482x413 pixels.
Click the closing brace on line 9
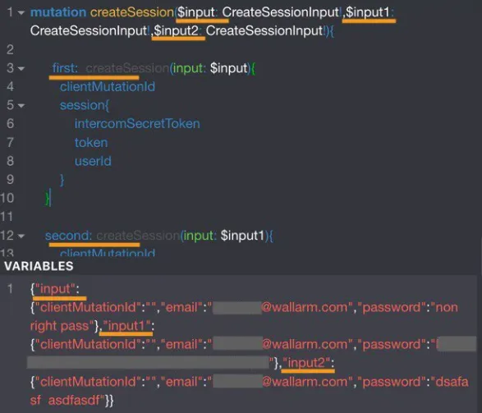click(x=62, y=180)
